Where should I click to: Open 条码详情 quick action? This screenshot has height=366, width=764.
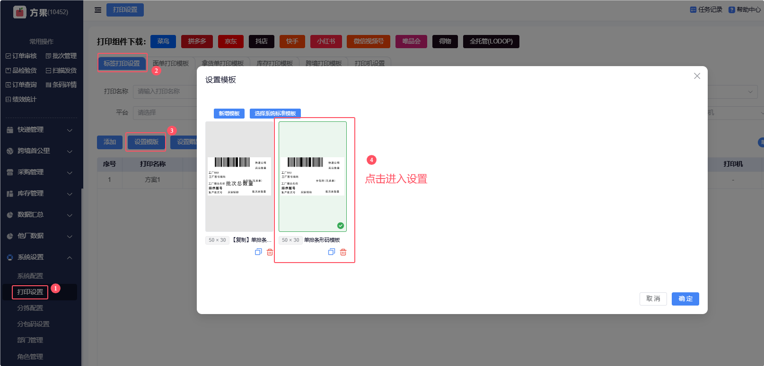[61, 85]
